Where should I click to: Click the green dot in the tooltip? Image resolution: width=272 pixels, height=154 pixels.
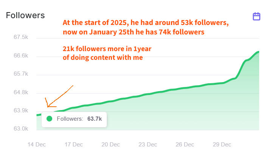click(x=49, y=118)
